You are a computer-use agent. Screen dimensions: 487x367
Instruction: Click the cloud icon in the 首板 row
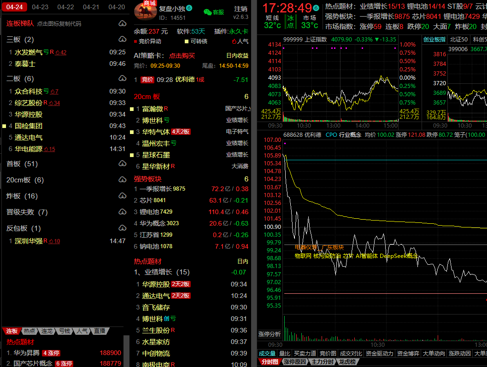tap(122, 164)
